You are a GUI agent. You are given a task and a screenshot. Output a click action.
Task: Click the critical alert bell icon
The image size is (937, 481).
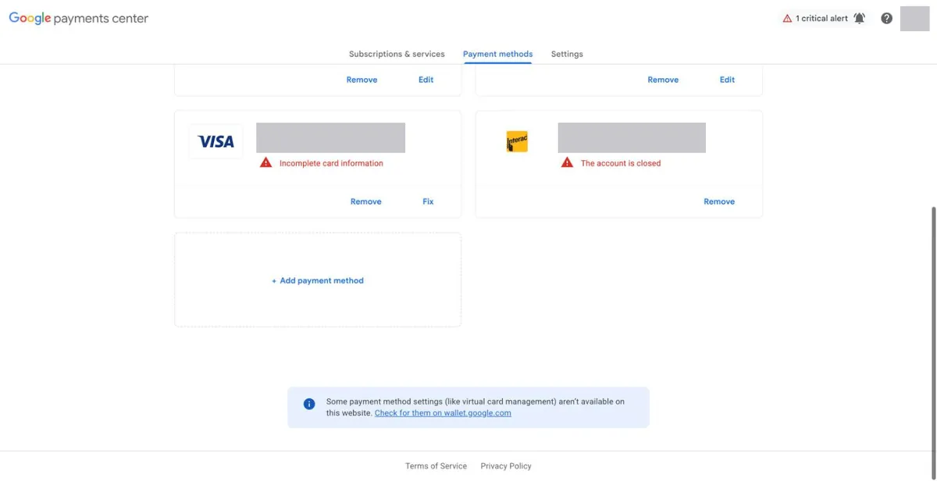tap(859, 18)
